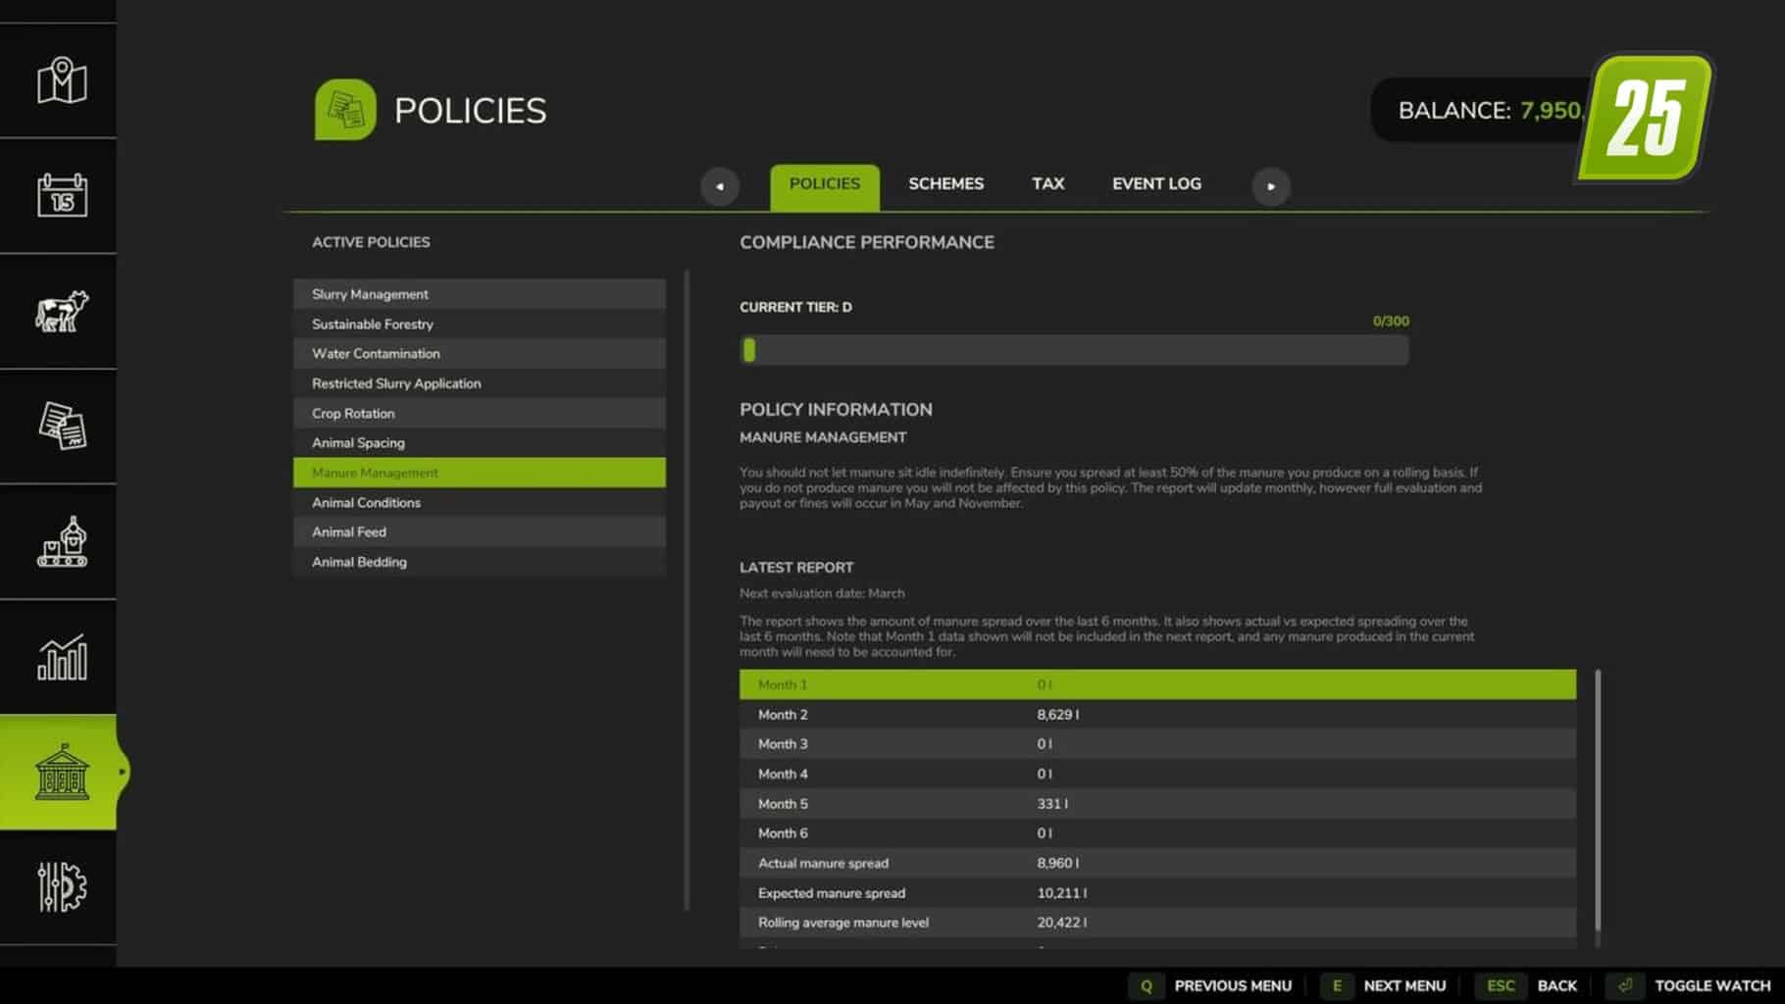Click the ESC key icon

pyautogui.click(x=1501, y=985)
